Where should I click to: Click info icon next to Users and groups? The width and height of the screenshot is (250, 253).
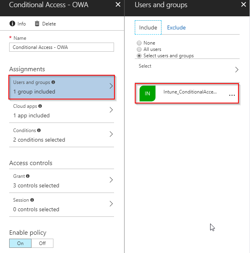53,82
